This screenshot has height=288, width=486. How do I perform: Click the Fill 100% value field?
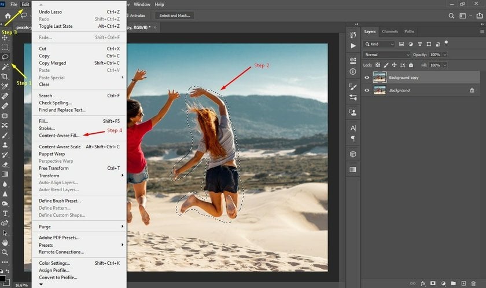tap(435, 65)
